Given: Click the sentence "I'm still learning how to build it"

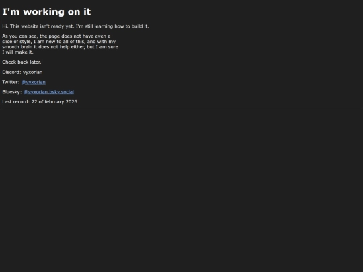Looking at the screenshot, I should (112, 26).
